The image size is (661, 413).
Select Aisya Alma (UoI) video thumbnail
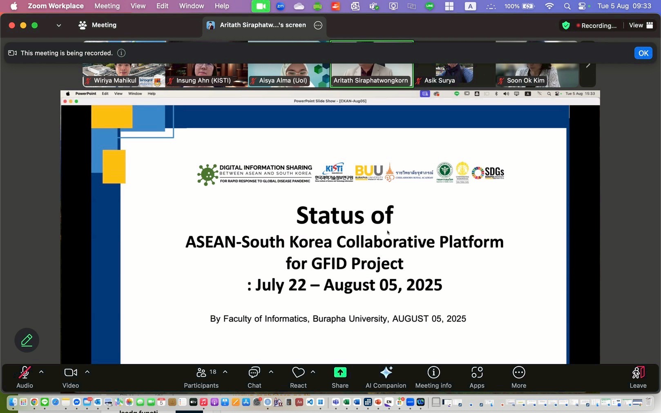tap(289, 75)
